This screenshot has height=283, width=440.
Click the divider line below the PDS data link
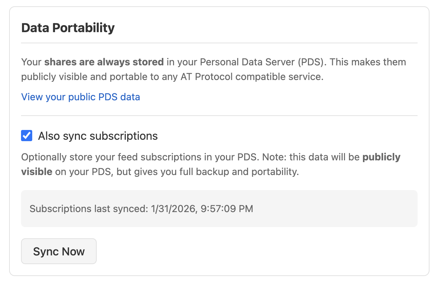tap(219, 116)
